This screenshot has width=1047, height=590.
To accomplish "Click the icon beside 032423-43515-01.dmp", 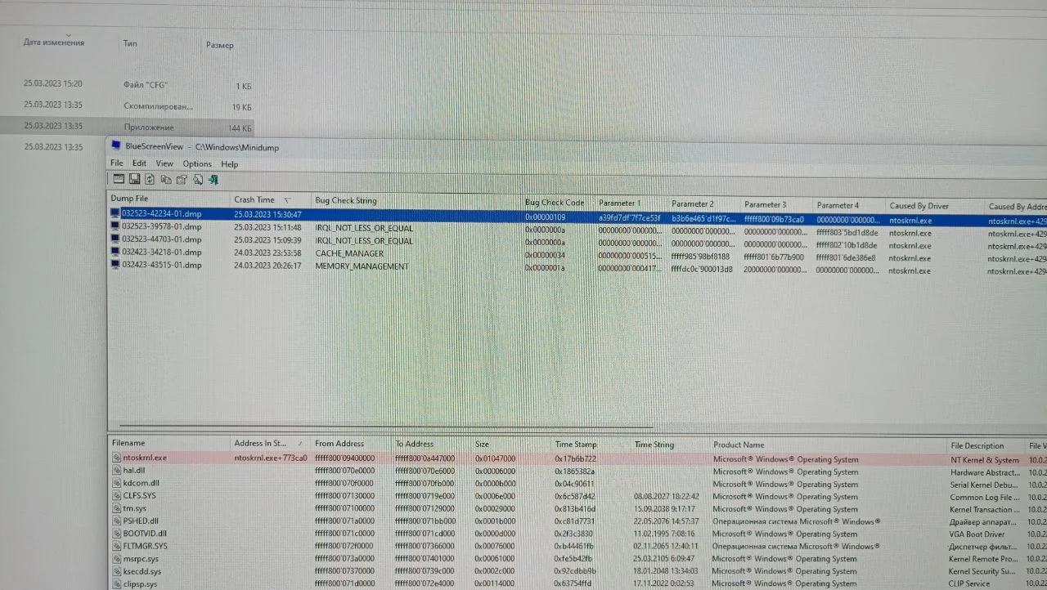I will (115, 266).
